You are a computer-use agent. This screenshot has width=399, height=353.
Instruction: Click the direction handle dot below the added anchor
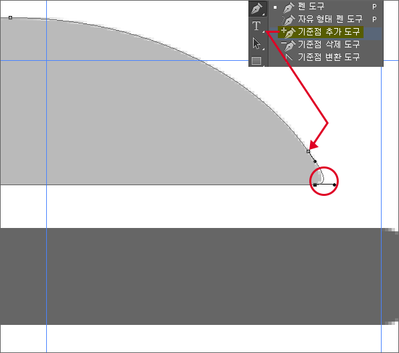coord(315,161)
